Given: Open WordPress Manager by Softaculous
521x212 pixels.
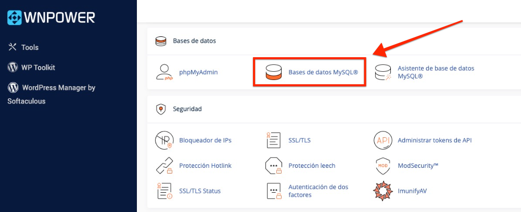Looking at the screenshot, I should pos(52,94).
